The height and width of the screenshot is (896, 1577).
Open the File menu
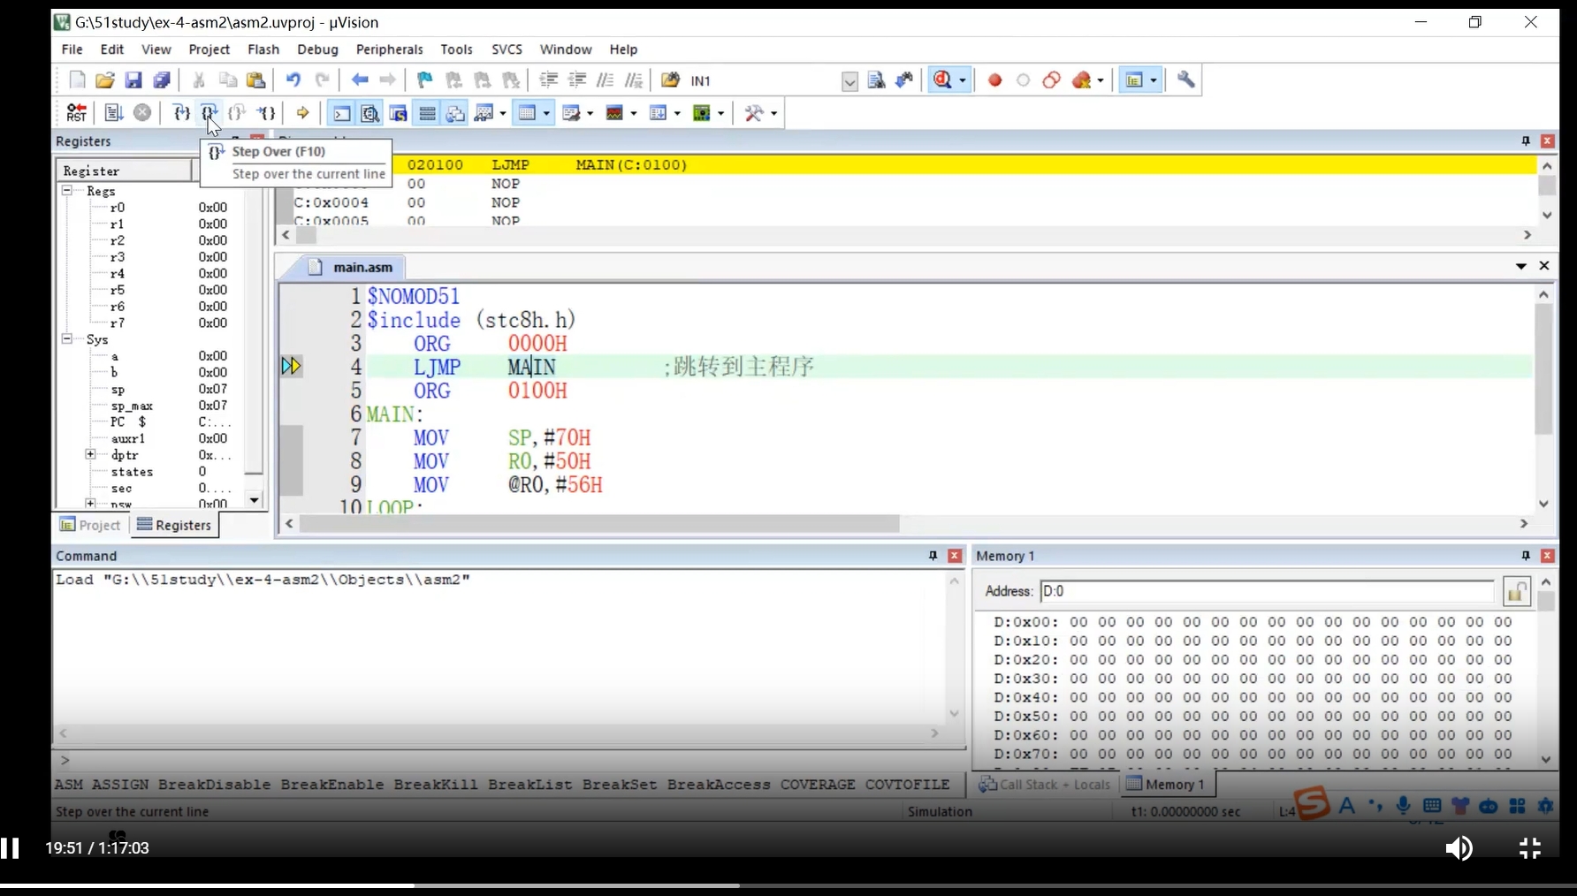(x=72, y=49)
